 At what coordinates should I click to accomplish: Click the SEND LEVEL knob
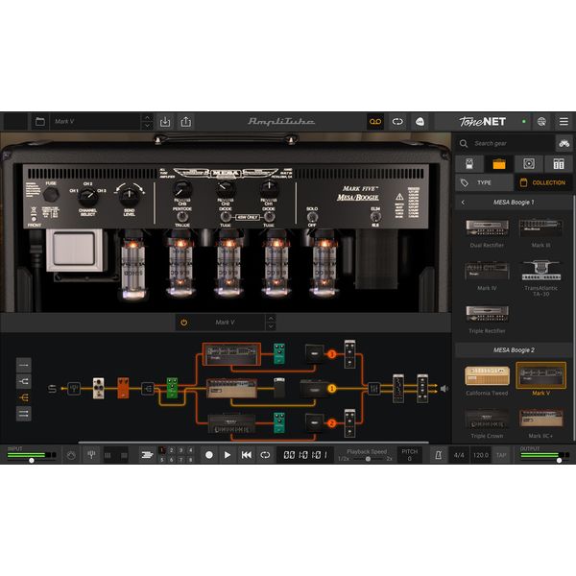(129, 195)
